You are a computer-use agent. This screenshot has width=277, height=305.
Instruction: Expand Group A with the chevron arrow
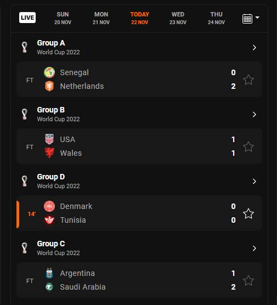coord(255,48)
